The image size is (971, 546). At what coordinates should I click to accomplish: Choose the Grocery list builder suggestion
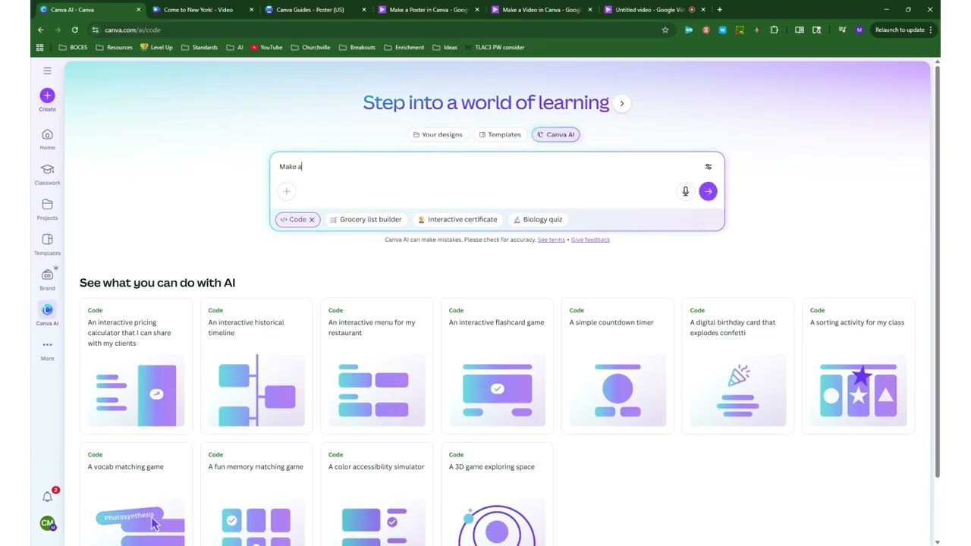pyautogui.click(x=366, y=220)
